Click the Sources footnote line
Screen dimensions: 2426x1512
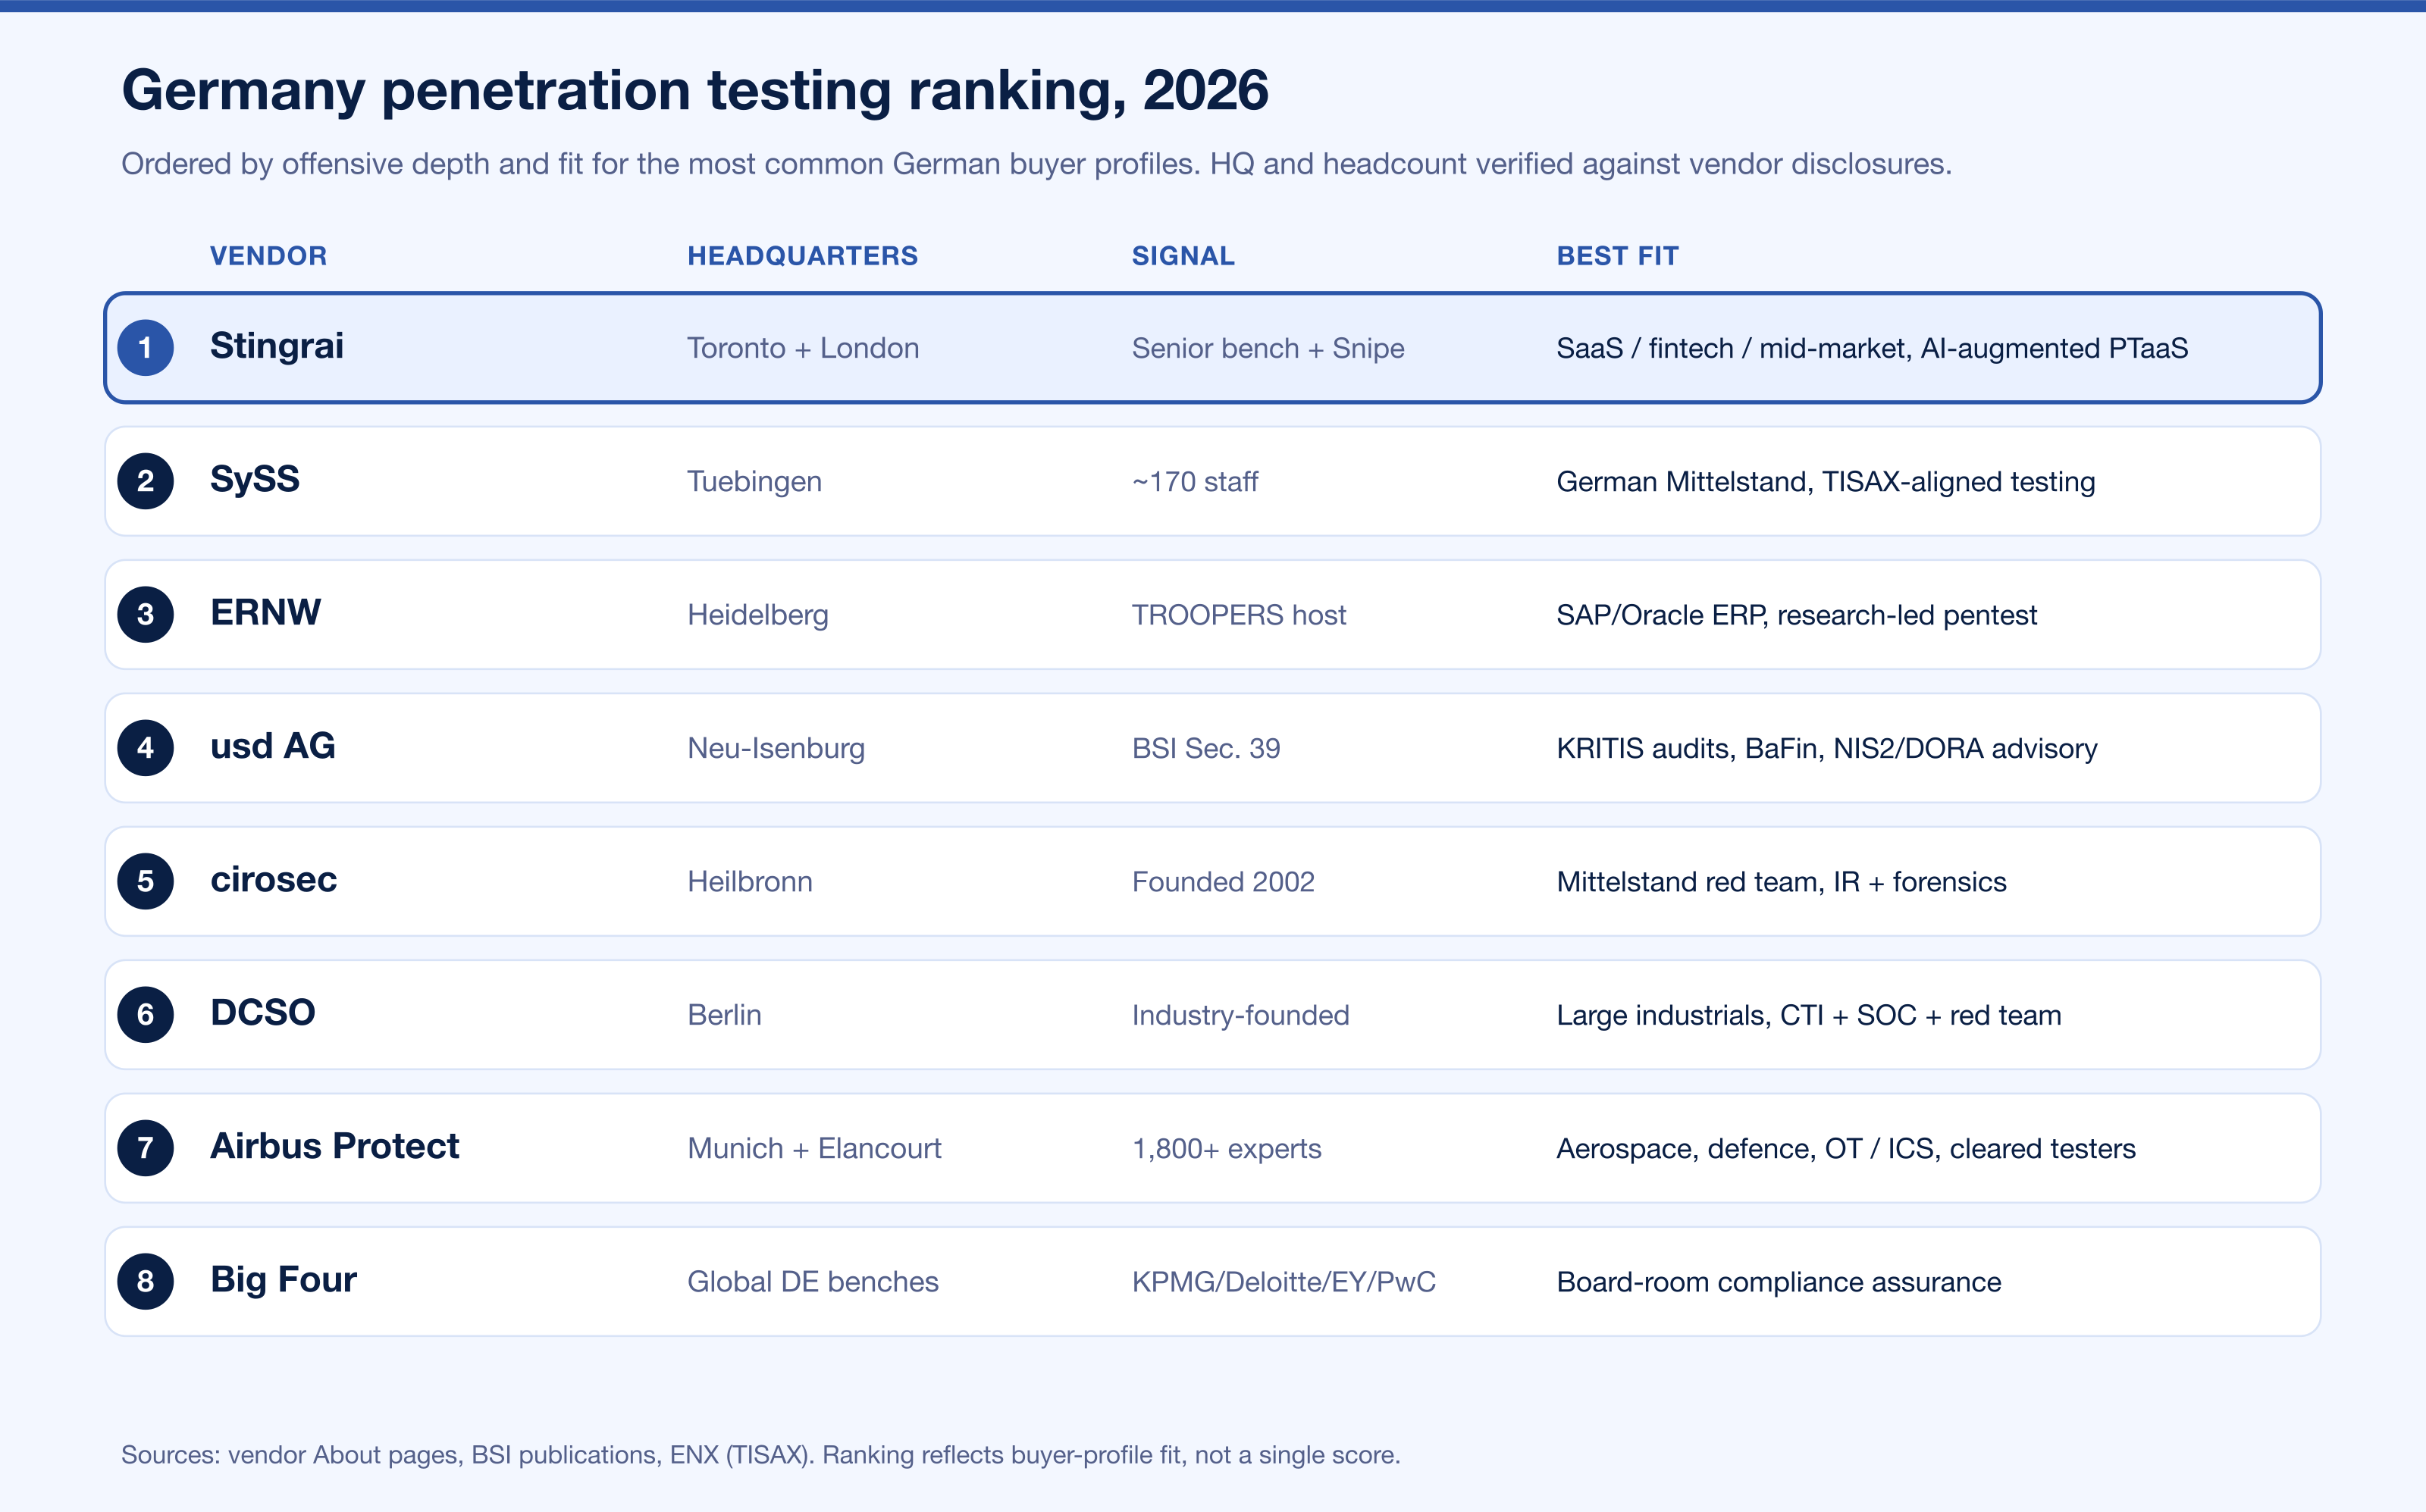tap(760, 1455)
